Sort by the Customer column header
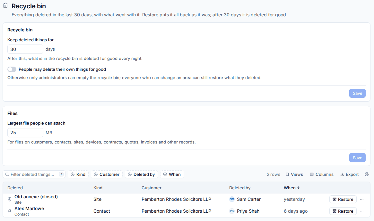The width and height of the screenshot is (374, 221). [152, 188]
